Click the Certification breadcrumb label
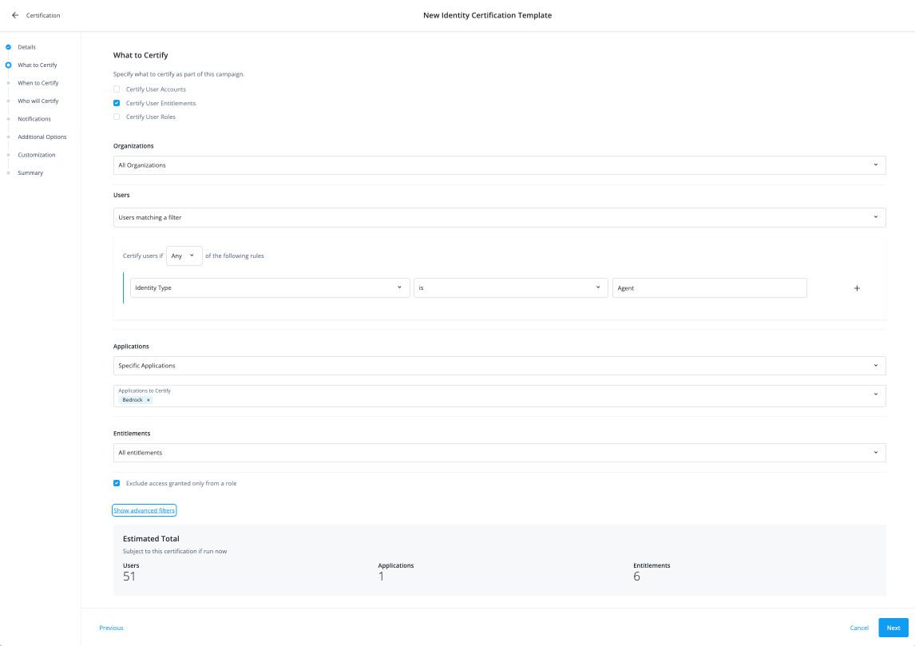 coord(43,15)
